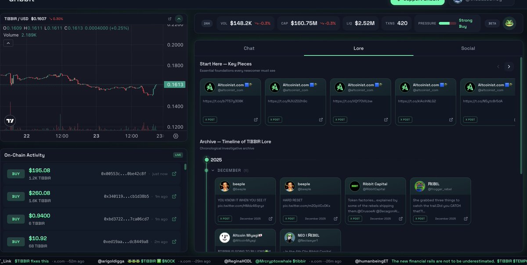Open explorer link for 0x00553c...0be42c8f
Viewport: 527px width, 265px height.
tap(174, 174)
